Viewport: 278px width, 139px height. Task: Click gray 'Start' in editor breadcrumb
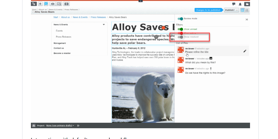[34, 9]
